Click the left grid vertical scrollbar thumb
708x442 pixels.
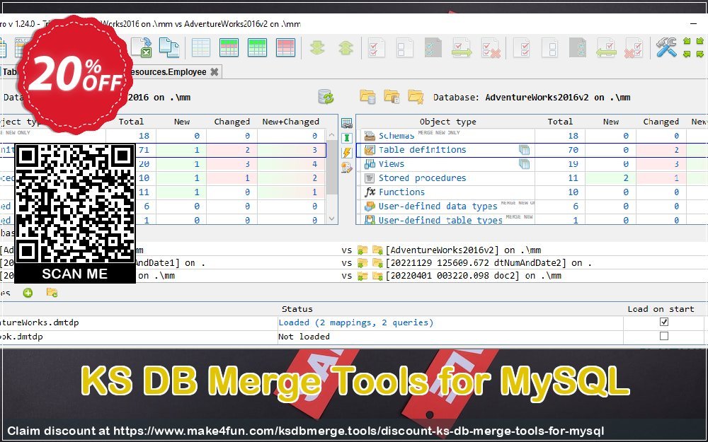tap(332, 168)
